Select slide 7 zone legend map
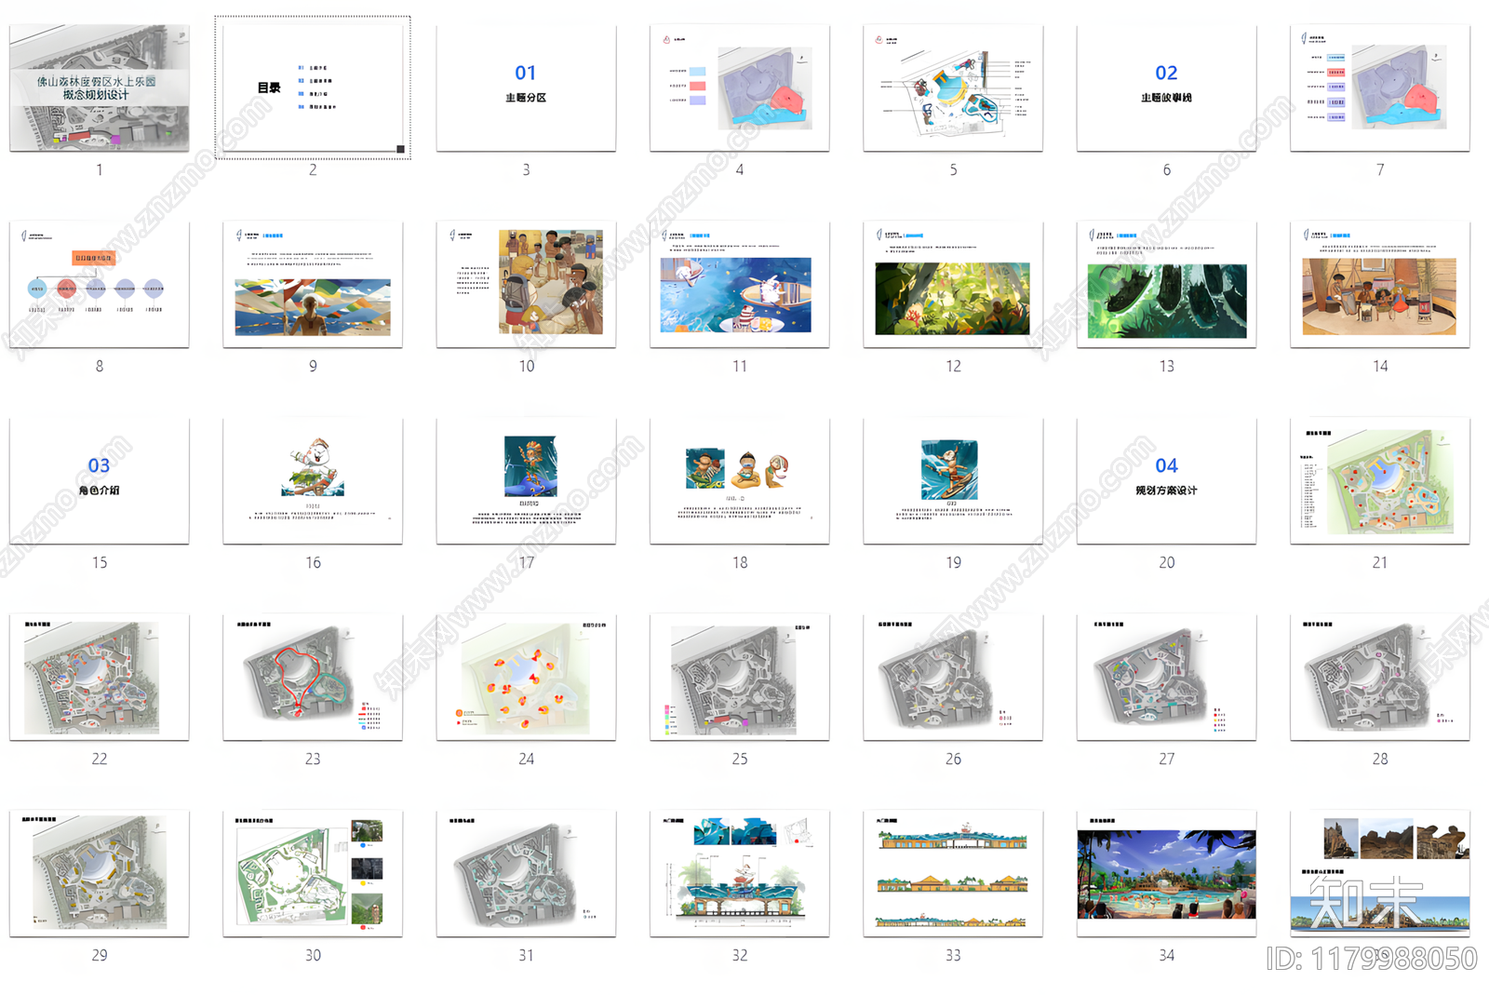1489x995 pixels. coord(1380,87)
